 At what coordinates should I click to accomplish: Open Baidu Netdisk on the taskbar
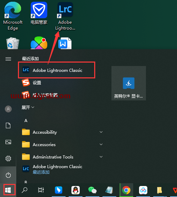point(143,190)
